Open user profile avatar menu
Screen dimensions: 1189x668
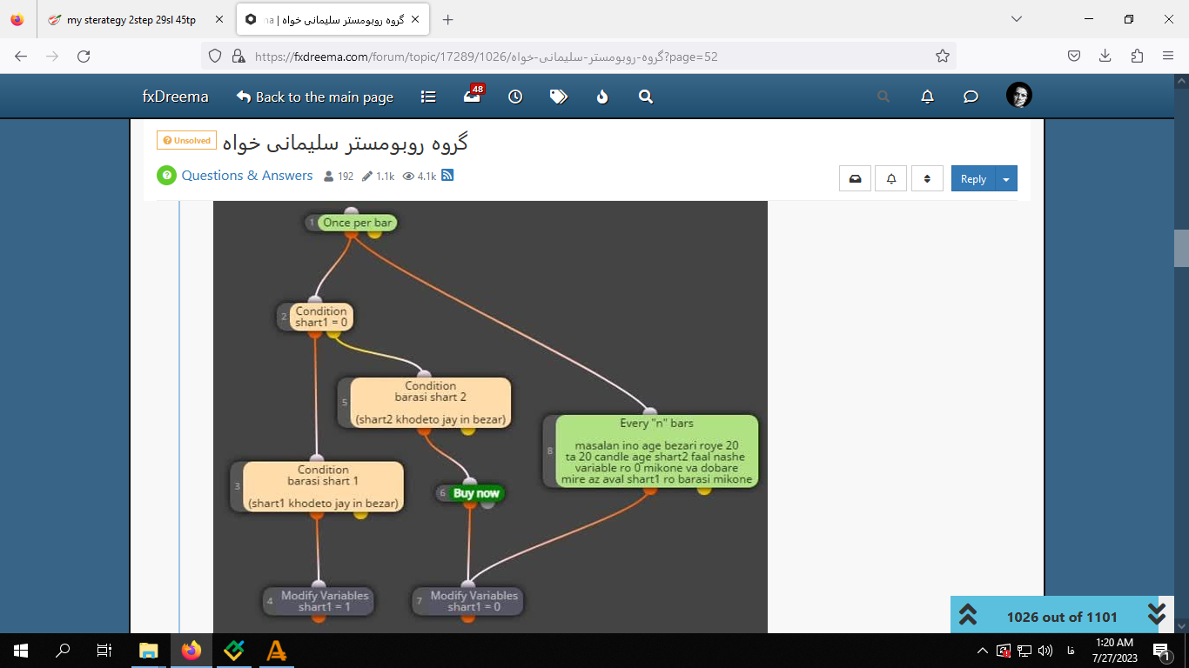tap(1019, 95)
